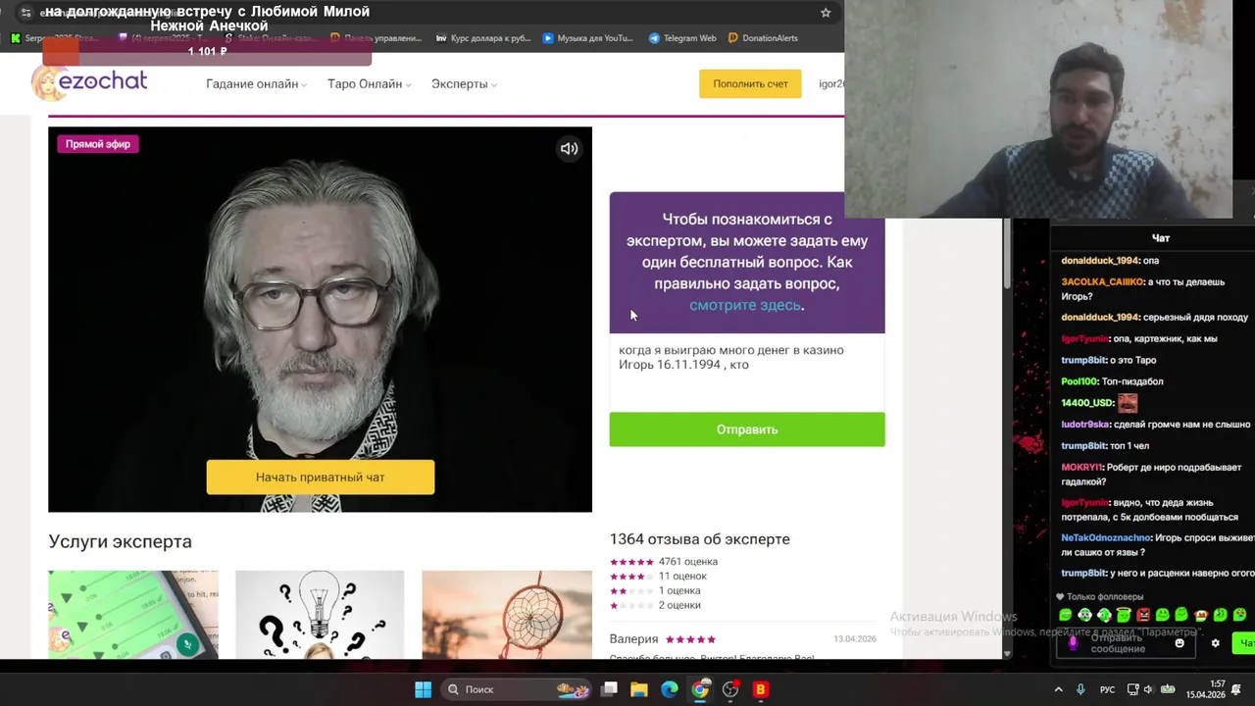Open the red B app on the taskbar
This screenshot has width=1255, height=706.
pos(760,689)
